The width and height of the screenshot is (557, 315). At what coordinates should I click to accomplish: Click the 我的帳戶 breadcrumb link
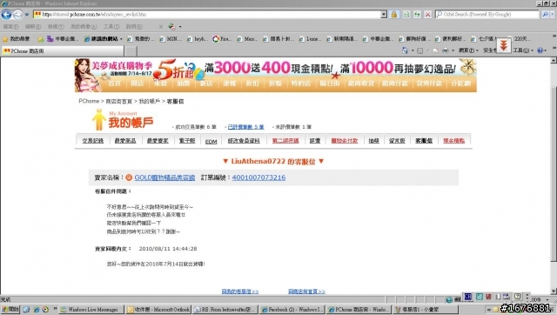click(x=149, y=102)
